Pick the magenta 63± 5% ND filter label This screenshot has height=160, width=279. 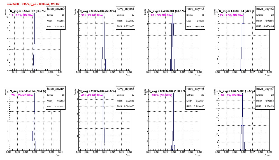[x=162, y=15]
